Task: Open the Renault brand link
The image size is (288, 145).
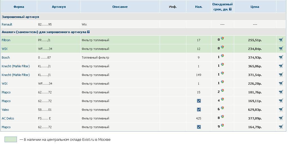Action: pos(7,24)
